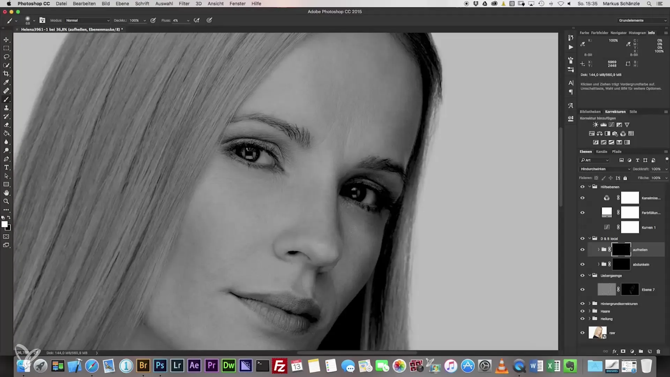Switch to the Histogram tab
Image resolution: width=670 pixels, height=377 pixels.
(x=637, y=33)
